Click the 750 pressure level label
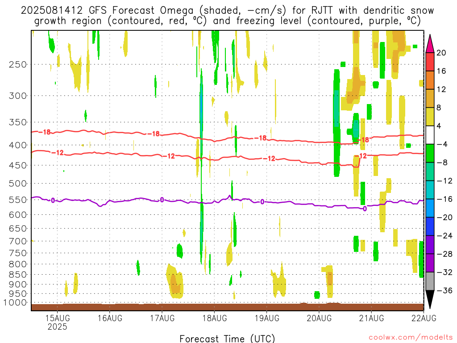457x343 pixels. coord(18,253)
